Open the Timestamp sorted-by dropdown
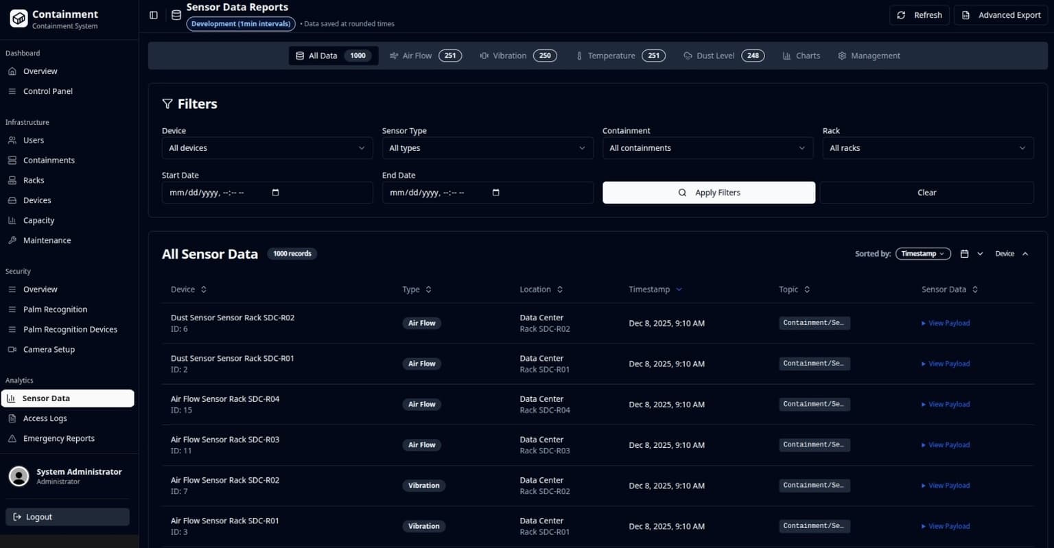The image size is (1054, 548). [x=922, y=253]
